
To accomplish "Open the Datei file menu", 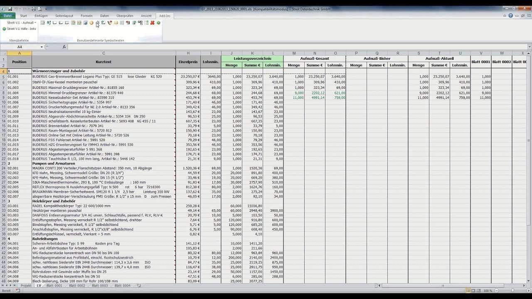I will pos(7,16).
